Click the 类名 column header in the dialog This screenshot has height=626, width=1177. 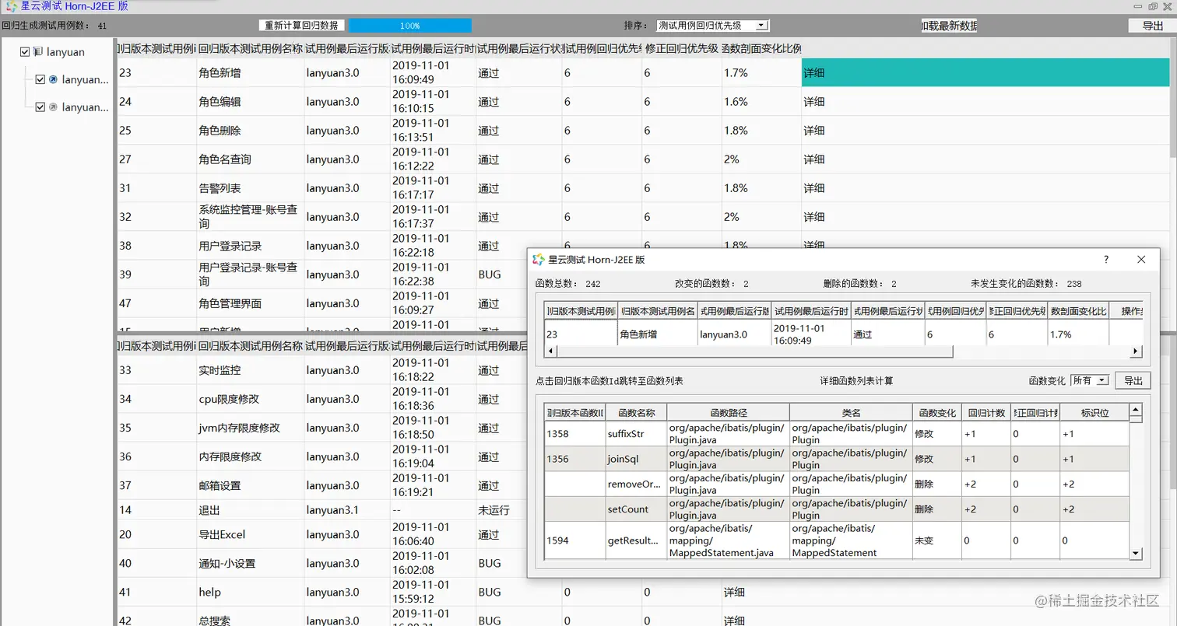point(851,412)
